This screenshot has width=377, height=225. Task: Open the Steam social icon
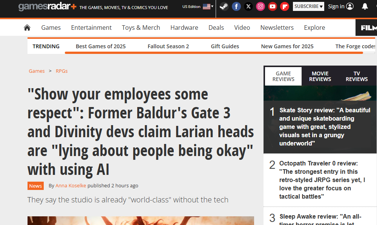[224, 6]
